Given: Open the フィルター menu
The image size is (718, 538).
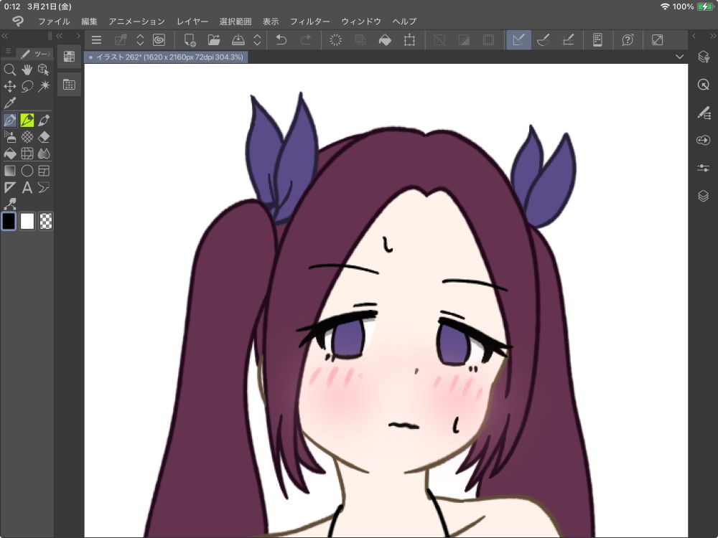Looking at the screenshot, I should (x=310, y=22).
